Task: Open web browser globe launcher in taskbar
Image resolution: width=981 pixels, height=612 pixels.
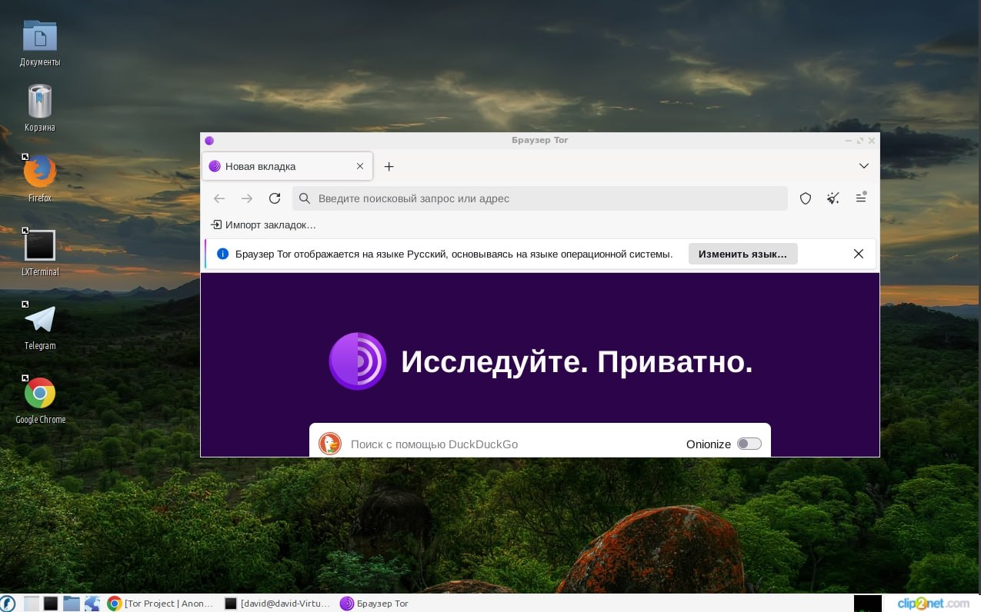Action: click(x=92, y=604)
